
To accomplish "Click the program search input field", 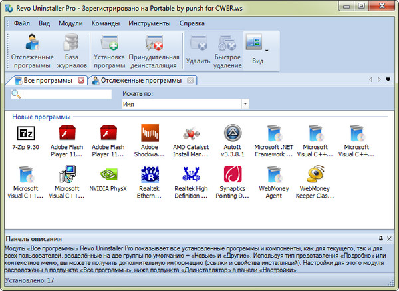I will coord(66,95).
